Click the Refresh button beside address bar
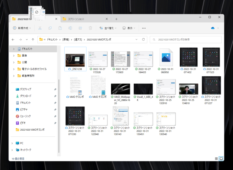233x170 pixels. (x=143, y=39)
